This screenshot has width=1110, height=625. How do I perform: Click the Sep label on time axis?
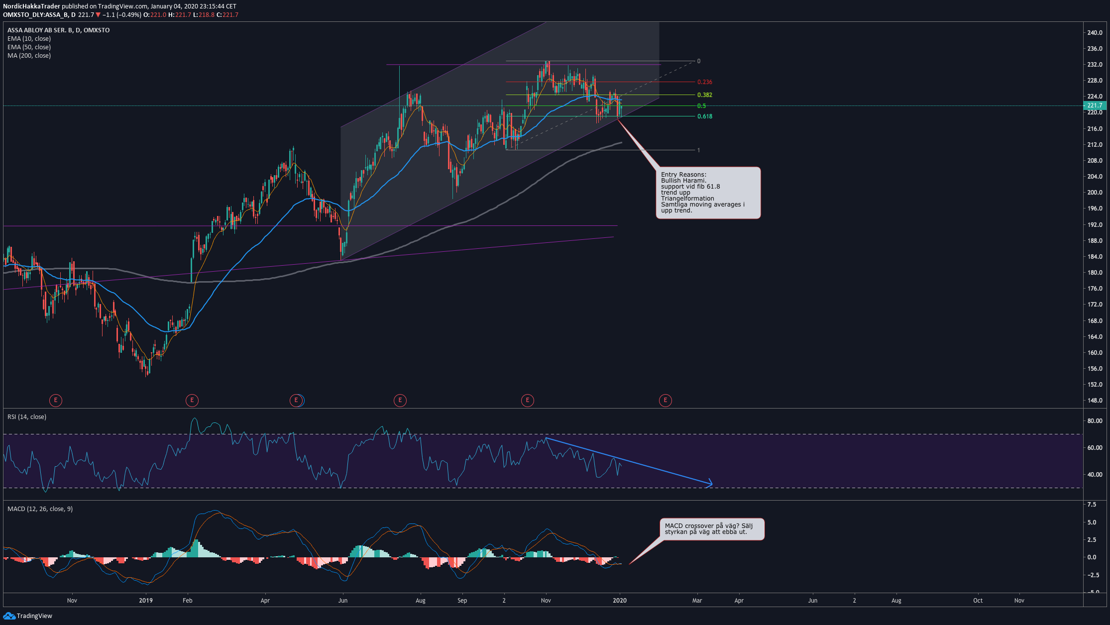[462, 601]
